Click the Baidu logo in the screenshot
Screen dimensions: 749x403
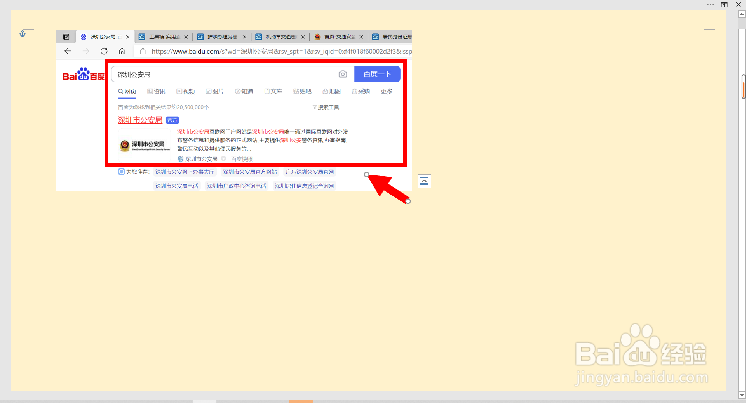pos(84,74)
